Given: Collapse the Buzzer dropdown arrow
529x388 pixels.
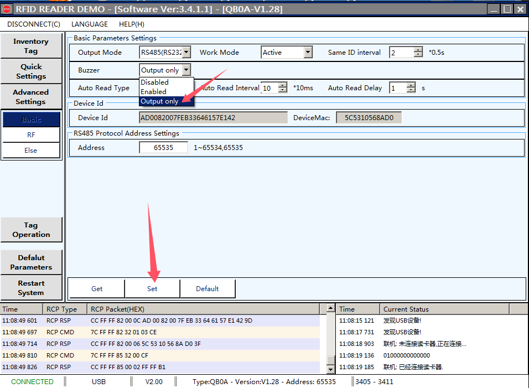Looking at the screenshot, I should tap(186, 70).
